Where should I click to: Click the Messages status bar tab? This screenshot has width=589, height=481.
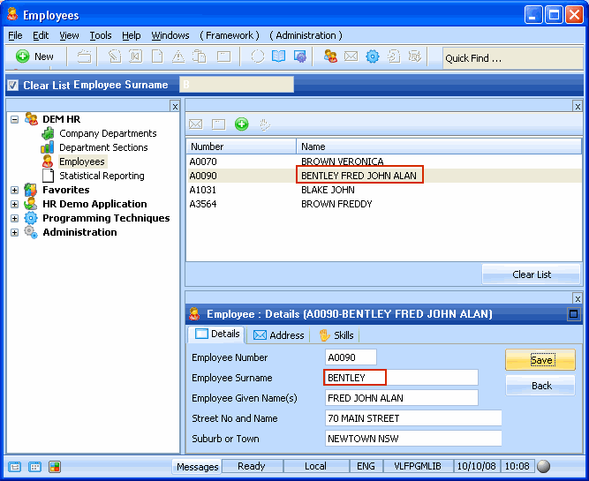[197, 466]
